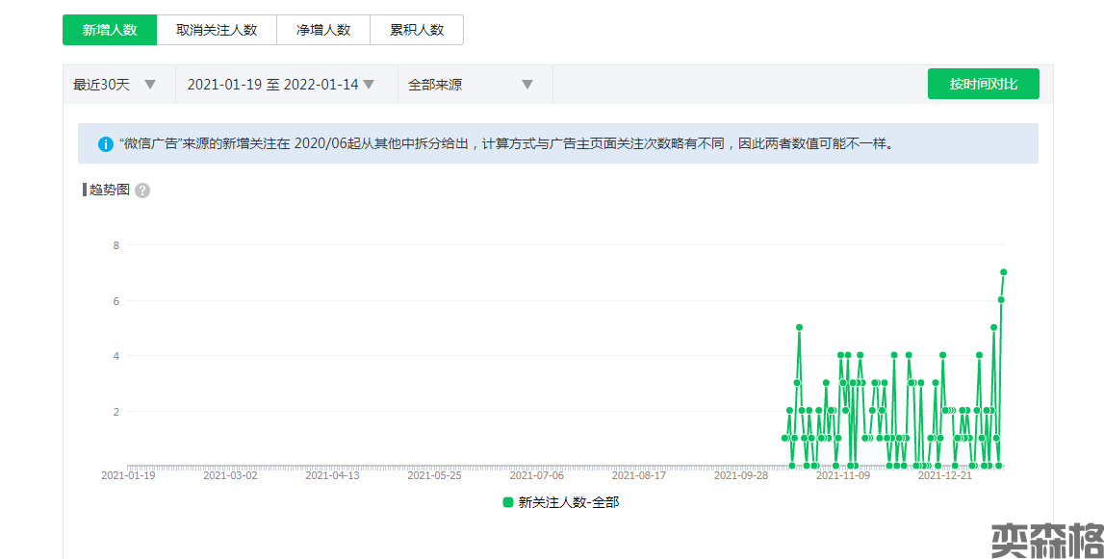This screenshot has height=559, width=1104.
Task: Select the green 新增人数 tab
Action: 110,30
